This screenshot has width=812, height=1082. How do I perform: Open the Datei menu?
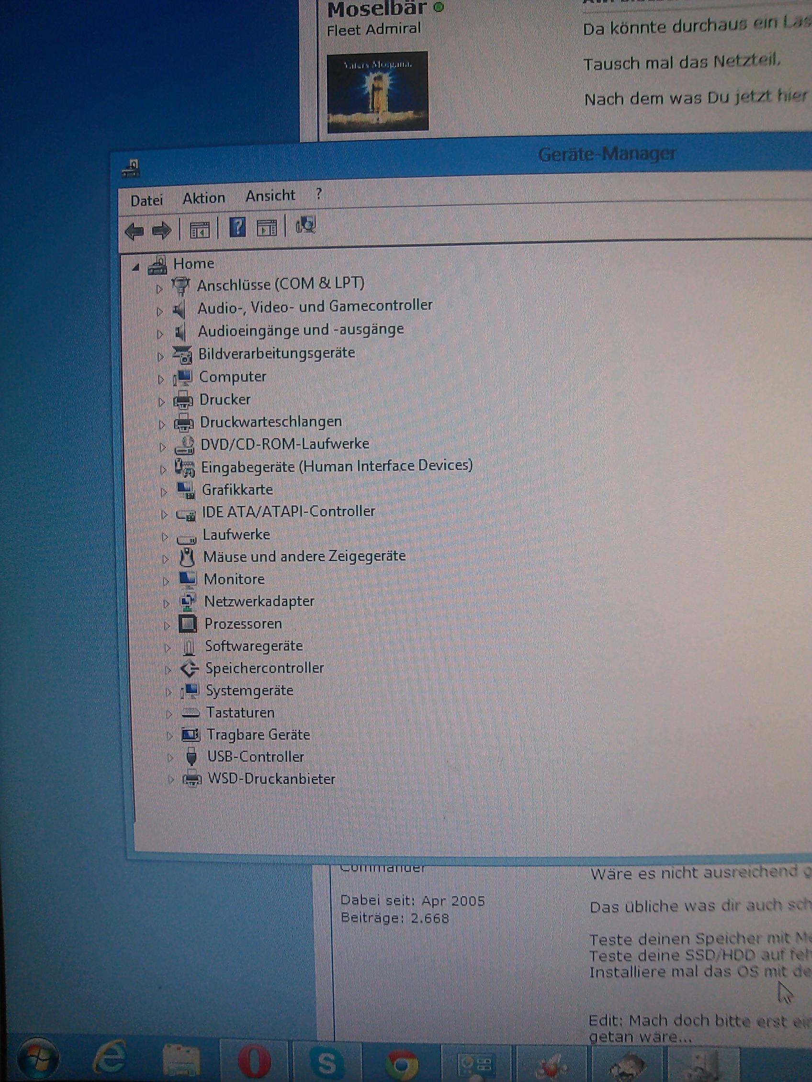(x=147, y=200)
